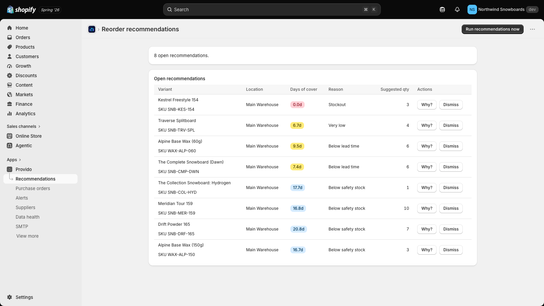Click the Suggested qty column header
Screen dimensions: 544x306
pos(395,89)
